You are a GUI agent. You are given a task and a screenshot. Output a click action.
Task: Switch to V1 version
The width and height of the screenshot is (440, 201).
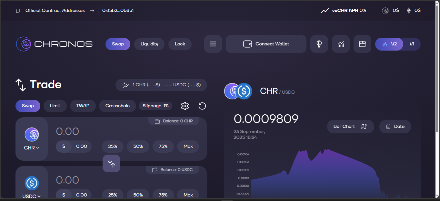point(412,44)
